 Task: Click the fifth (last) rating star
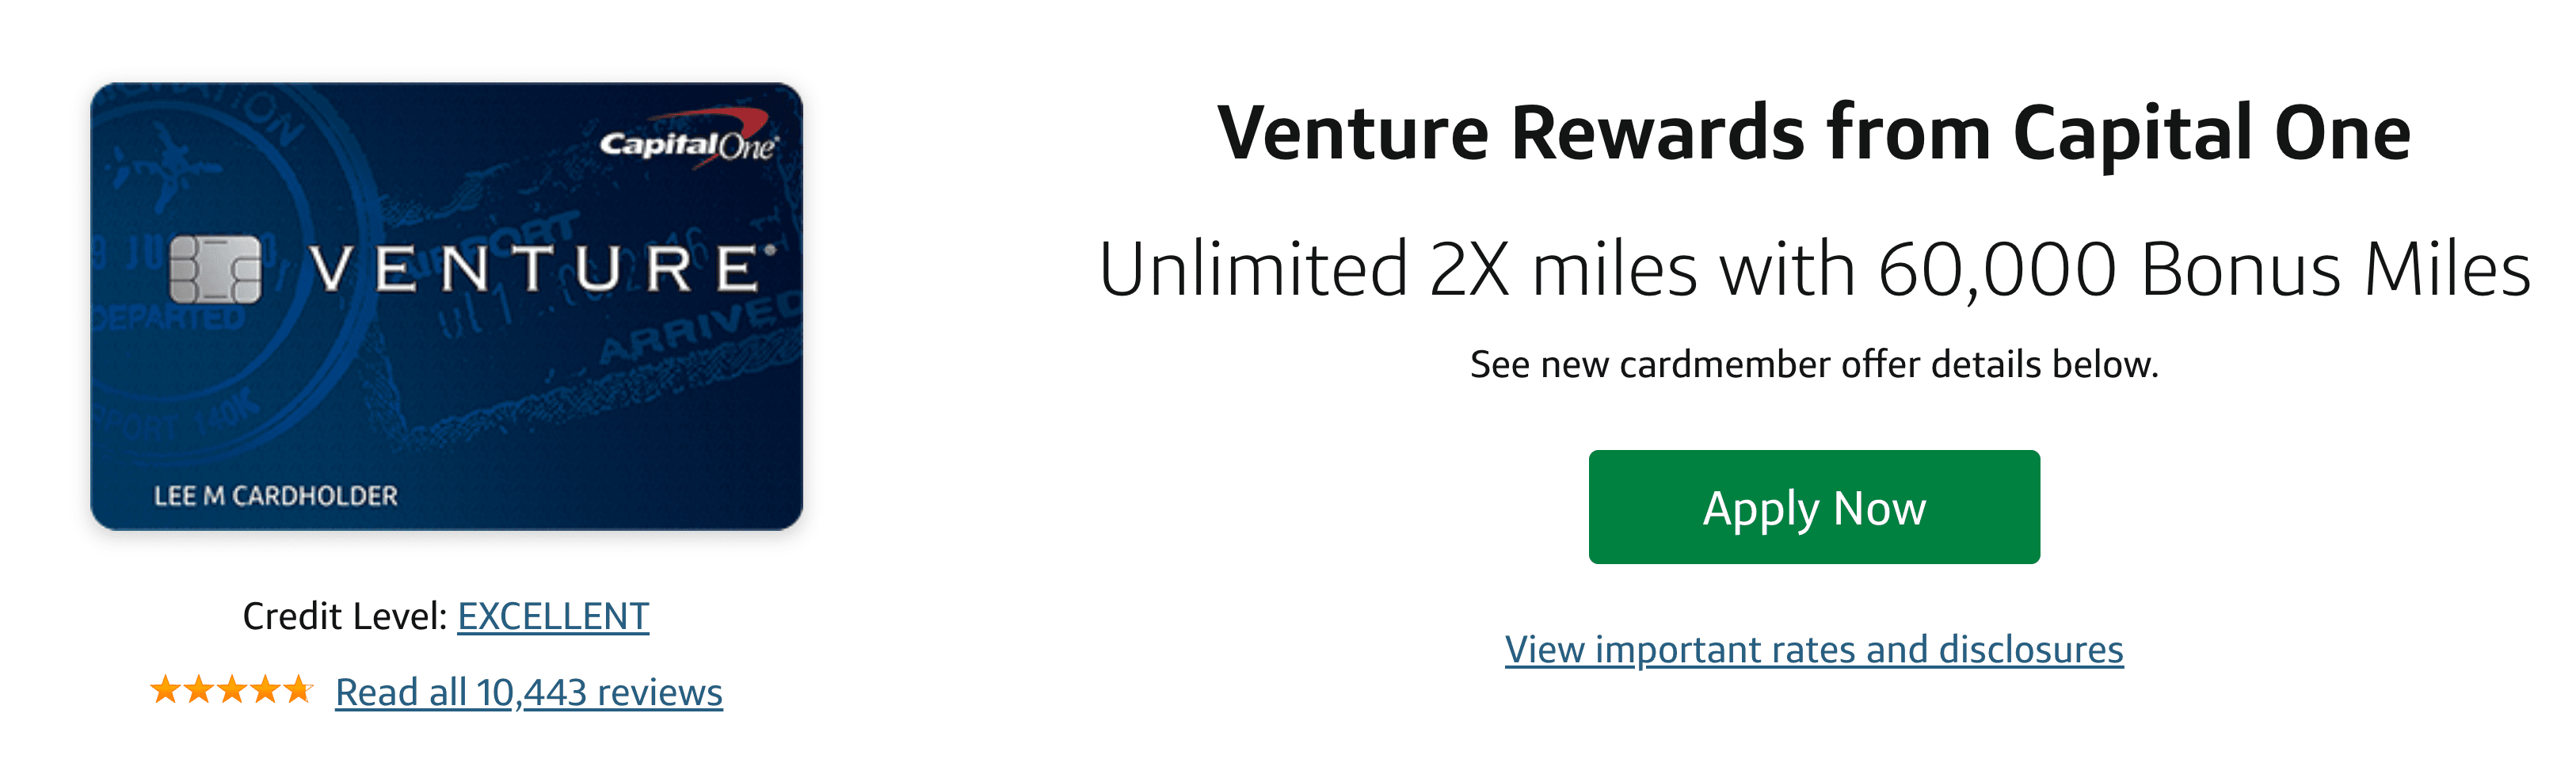pyautogui.click(x=297, y=689)
